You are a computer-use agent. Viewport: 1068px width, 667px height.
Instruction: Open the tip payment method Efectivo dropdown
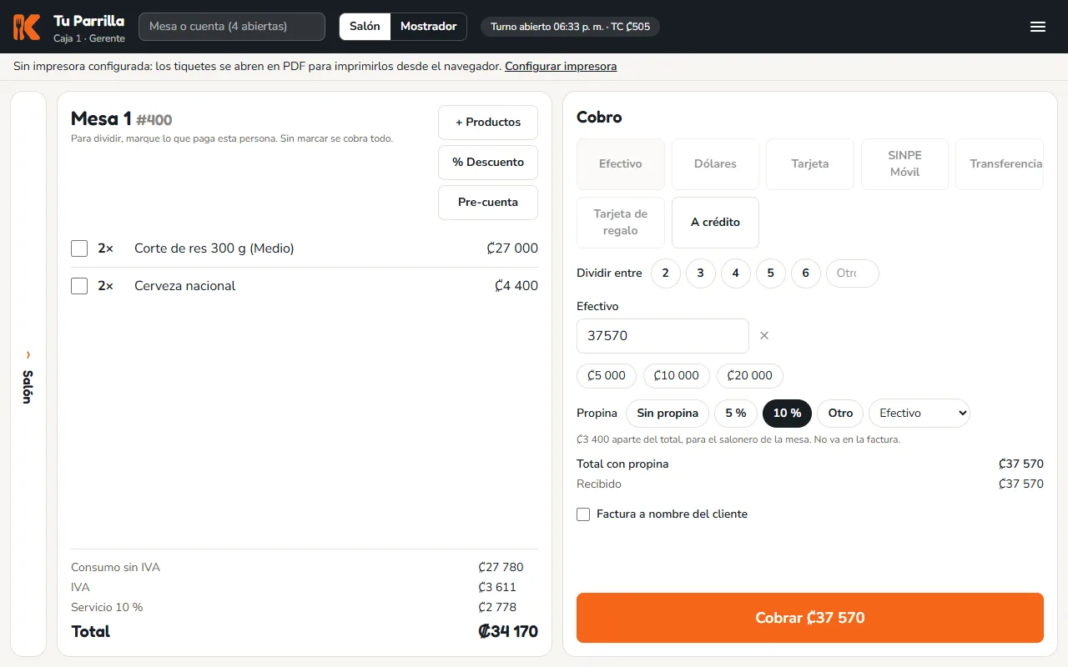919,413
